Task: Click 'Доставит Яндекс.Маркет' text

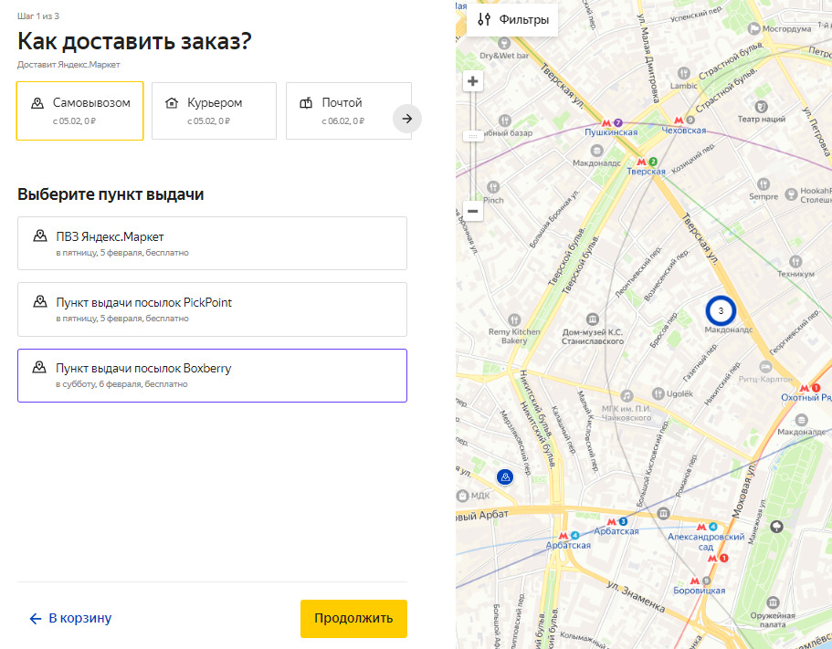Action: (68, 65)
